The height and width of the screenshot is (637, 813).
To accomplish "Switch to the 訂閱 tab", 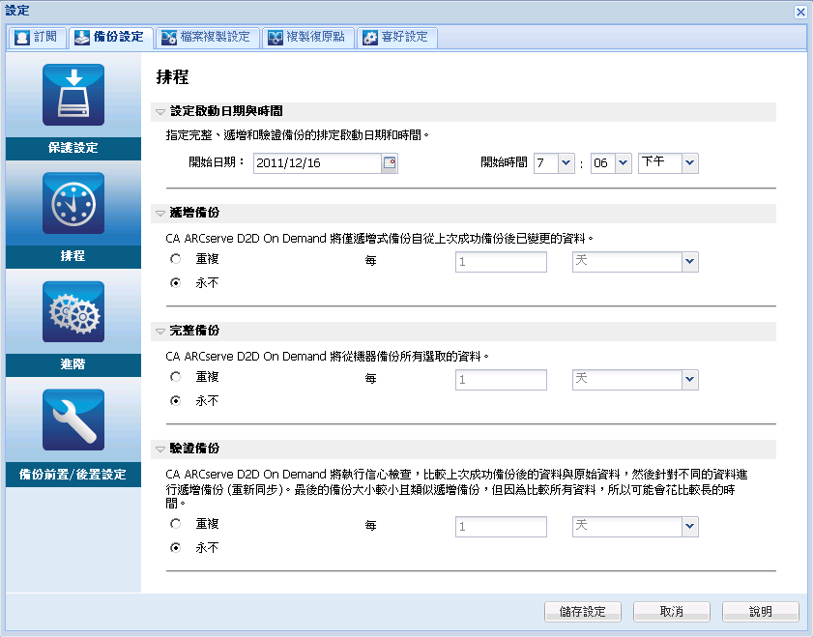I will coord(37,38).
